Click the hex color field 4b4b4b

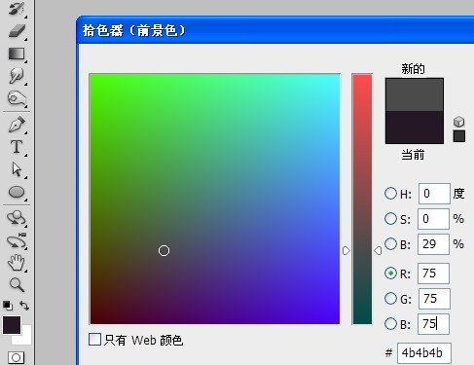coord(424,353)
